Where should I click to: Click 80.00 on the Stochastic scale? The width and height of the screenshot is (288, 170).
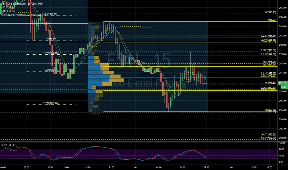tap(282, 149)
